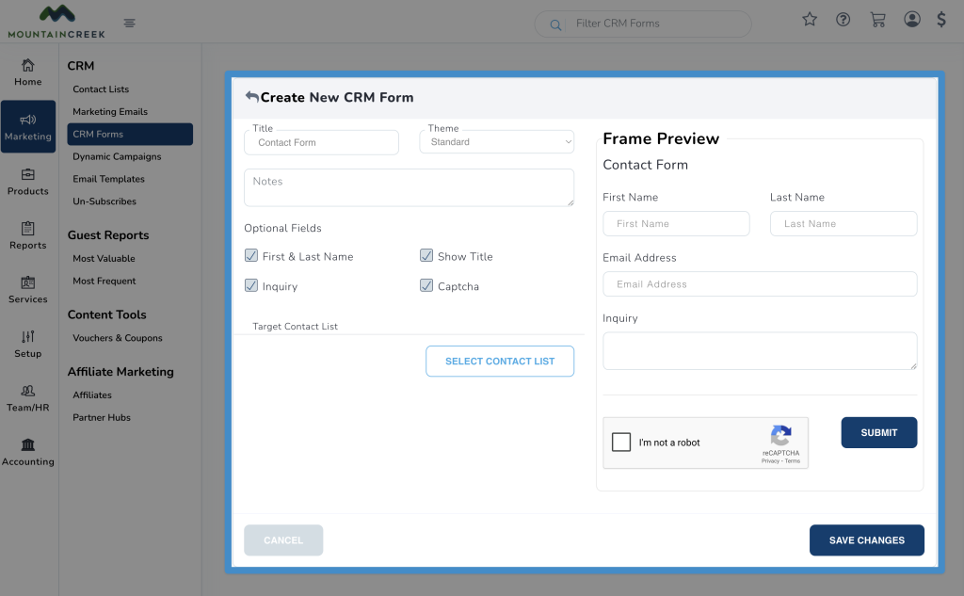Click into the Notes text area
Image resolution: width=964 pixels, height=596 pixels.
tap(409, 187)
